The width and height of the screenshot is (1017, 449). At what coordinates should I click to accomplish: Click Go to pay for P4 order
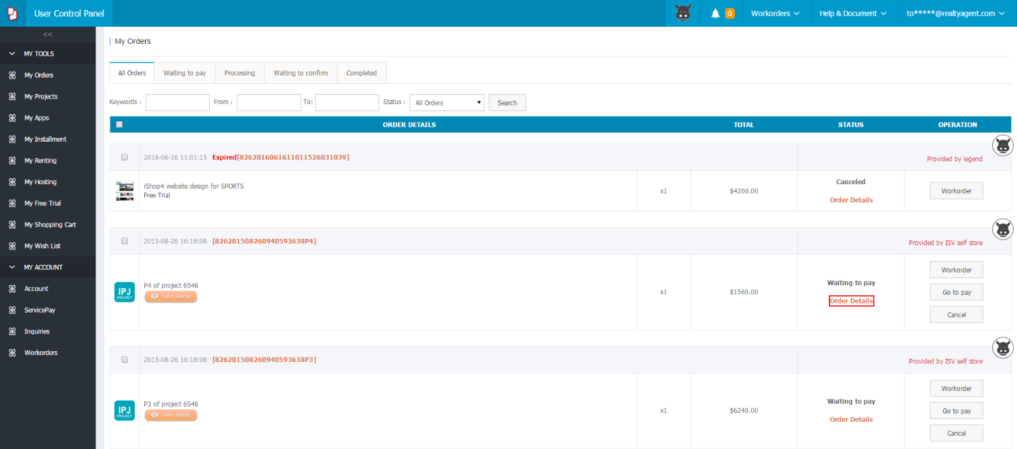tap(957, 292)
